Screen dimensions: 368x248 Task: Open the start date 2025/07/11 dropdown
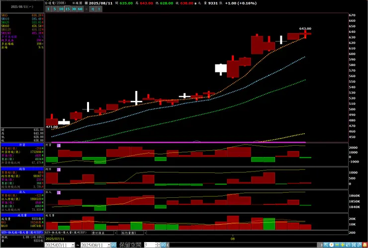[73, 245]
